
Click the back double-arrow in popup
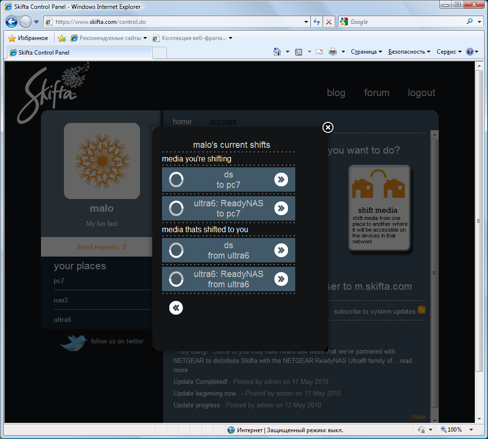(176, 308)
